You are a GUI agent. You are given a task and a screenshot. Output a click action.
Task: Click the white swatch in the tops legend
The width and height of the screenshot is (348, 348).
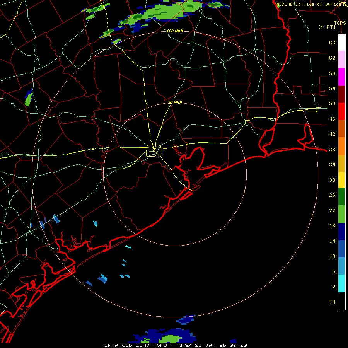(x=341, y=43)
